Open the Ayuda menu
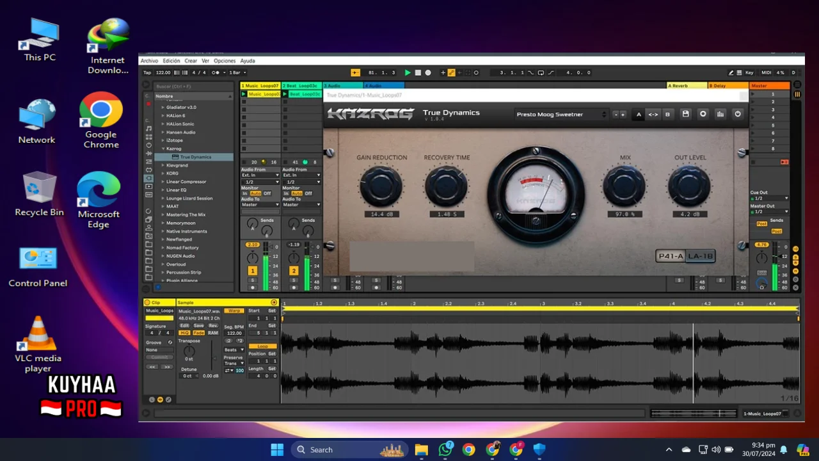The width and height of the screenshot is (819, 461). point(247,61)
